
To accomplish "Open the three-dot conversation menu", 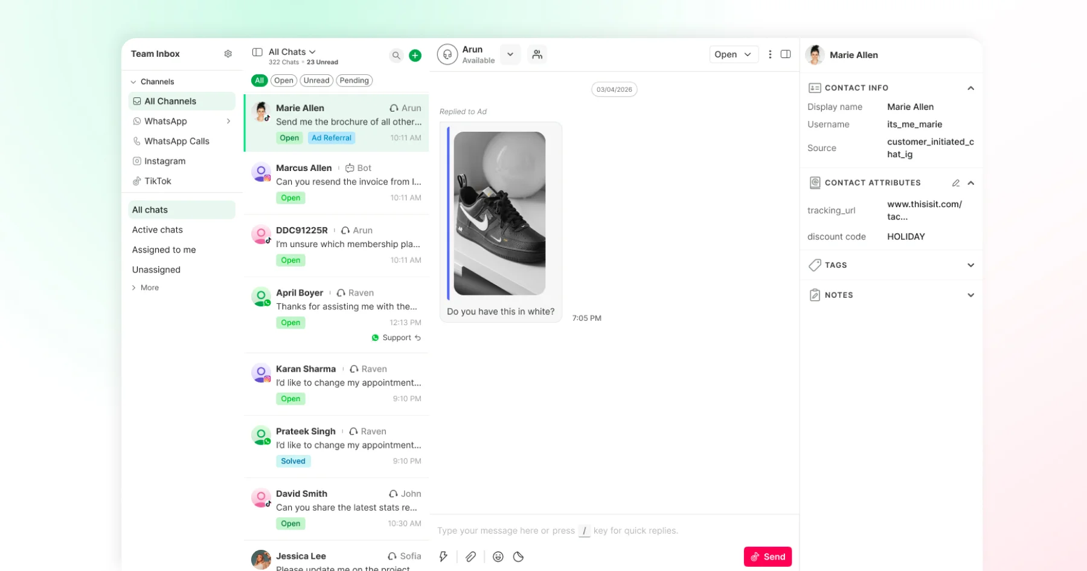I will coord(769,54).
